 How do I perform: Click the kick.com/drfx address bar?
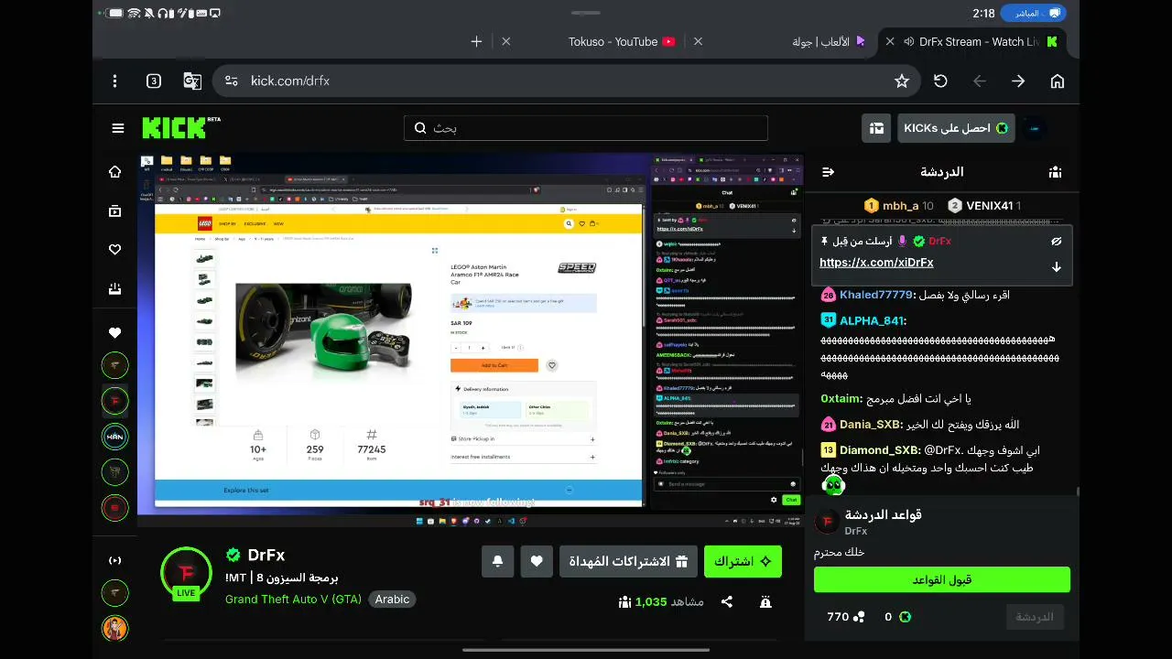pos(568,81)
